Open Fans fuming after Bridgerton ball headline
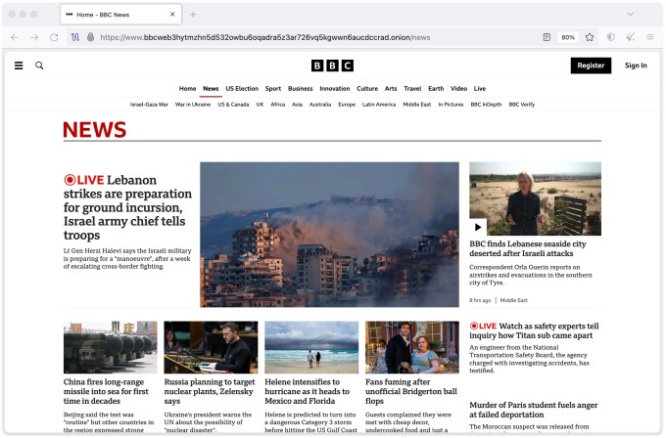Viewport: 666px width, 438px height. (x=411, y=391)
